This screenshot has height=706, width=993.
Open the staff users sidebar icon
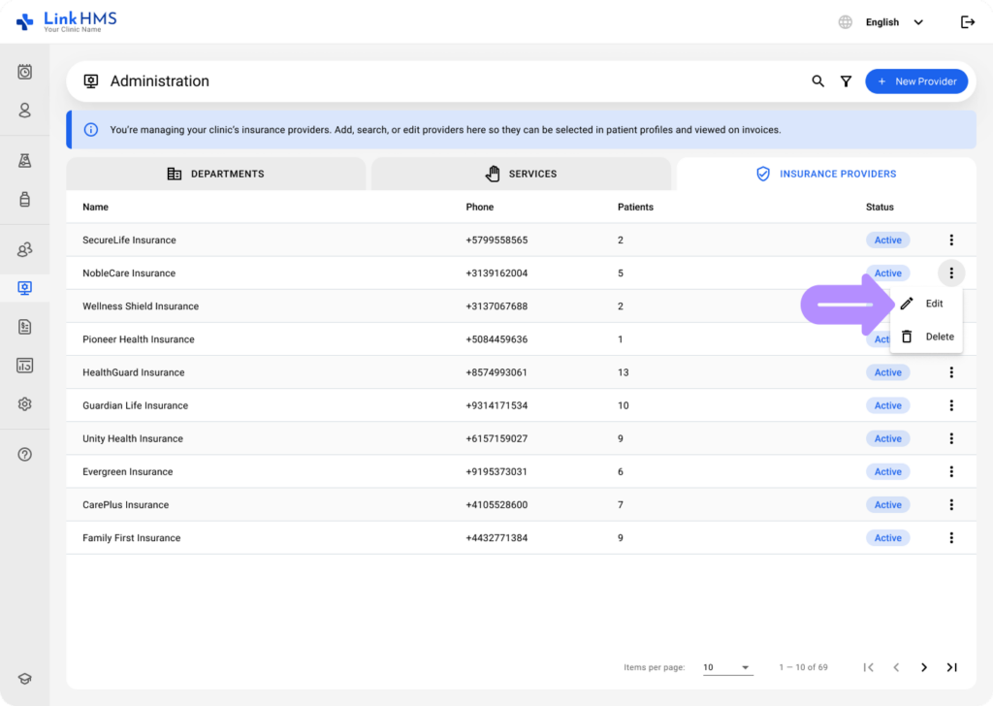pos(24,249)
